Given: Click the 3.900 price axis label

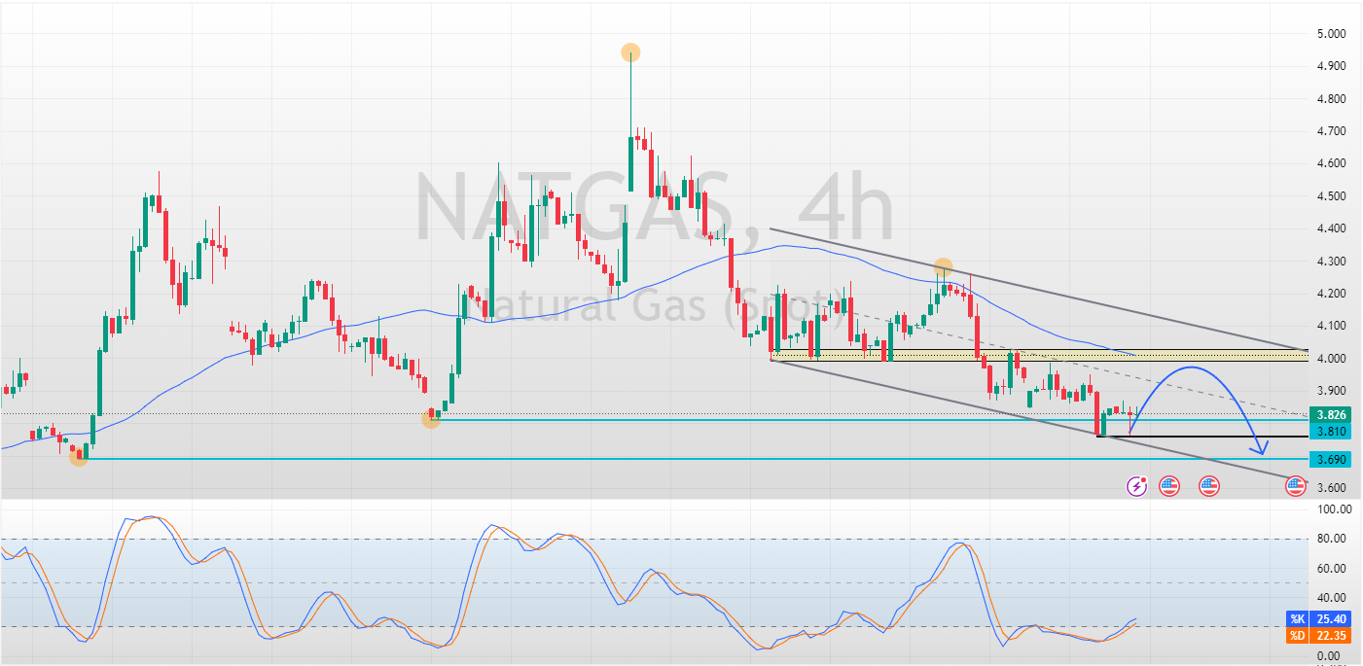Looking at the screenshot, I should click(1333, 390).
